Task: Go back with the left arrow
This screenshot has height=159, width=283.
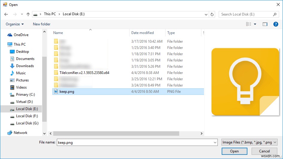Action: 6,14
